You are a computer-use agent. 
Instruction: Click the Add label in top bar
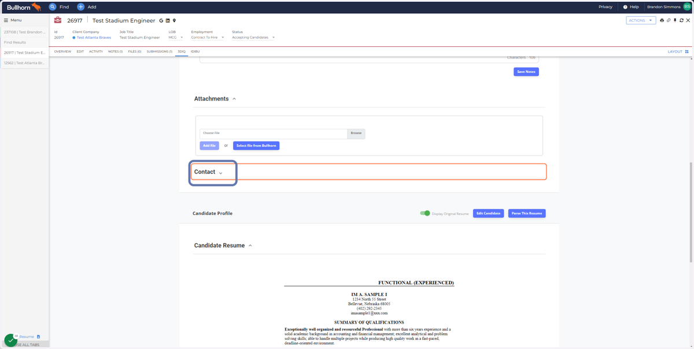point(92,7)
